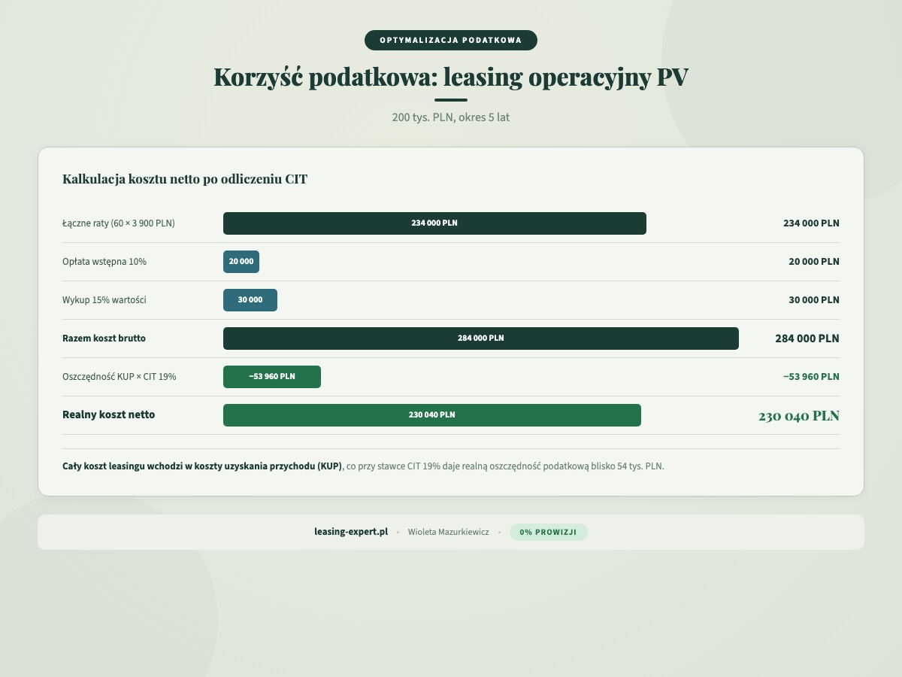This screenshot has height=677, width=902.
Task: Click the Kalkulacja kosztu netto section title
Action: coord(185,179)
